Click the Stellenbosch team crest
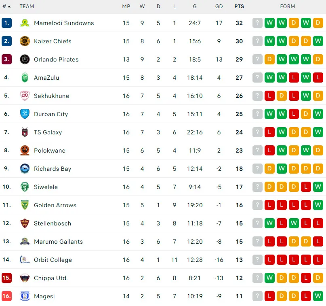This screenshot has width=326, height=306. [x=25, y=223]
